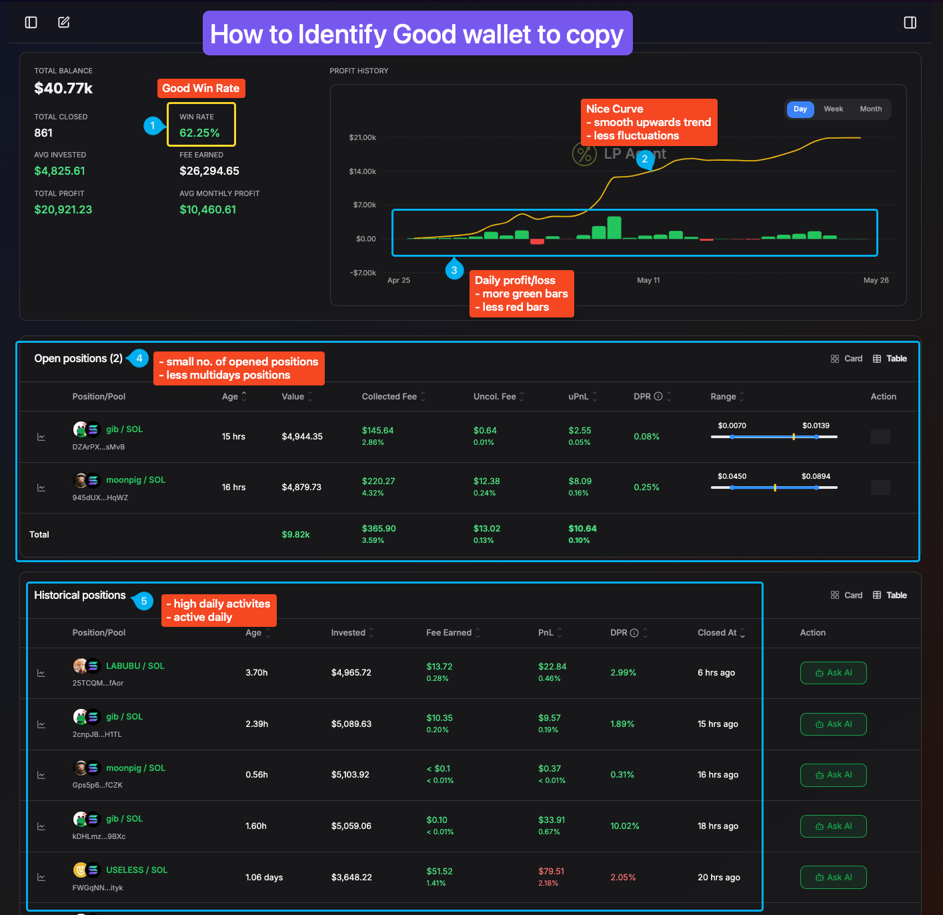Switch Open positions to Card view
This screenshot has height=915, width=943.
846,359
